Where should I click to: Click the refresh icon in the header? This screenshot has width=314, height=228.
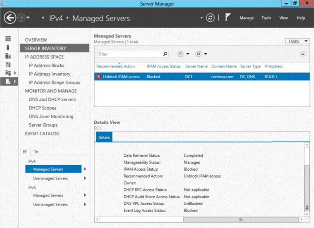point(210,18)
